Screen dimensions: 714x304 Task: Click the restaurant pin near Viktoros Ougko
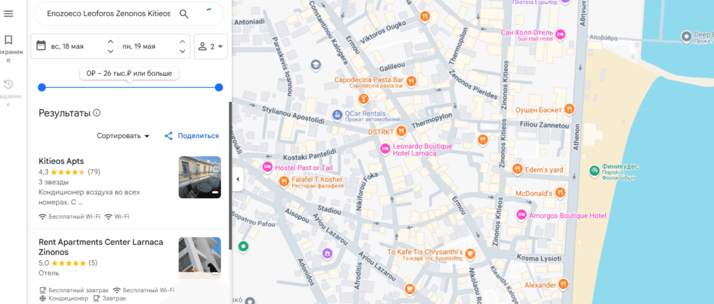(x=425, y=17)
